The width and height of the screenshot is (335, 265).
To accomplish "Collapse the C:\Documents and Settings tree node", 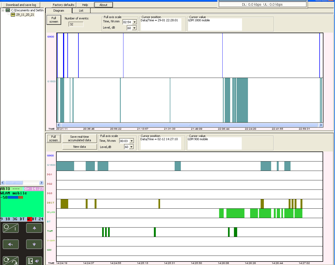I will tap(3, 10).
